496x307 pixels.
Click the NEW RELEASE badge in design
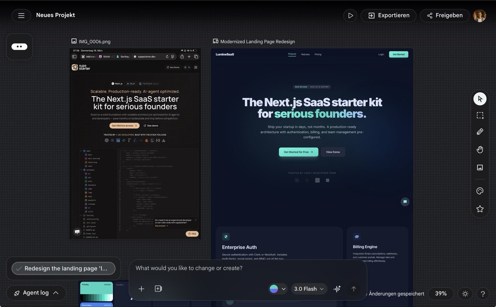click(x=312, y=87)
